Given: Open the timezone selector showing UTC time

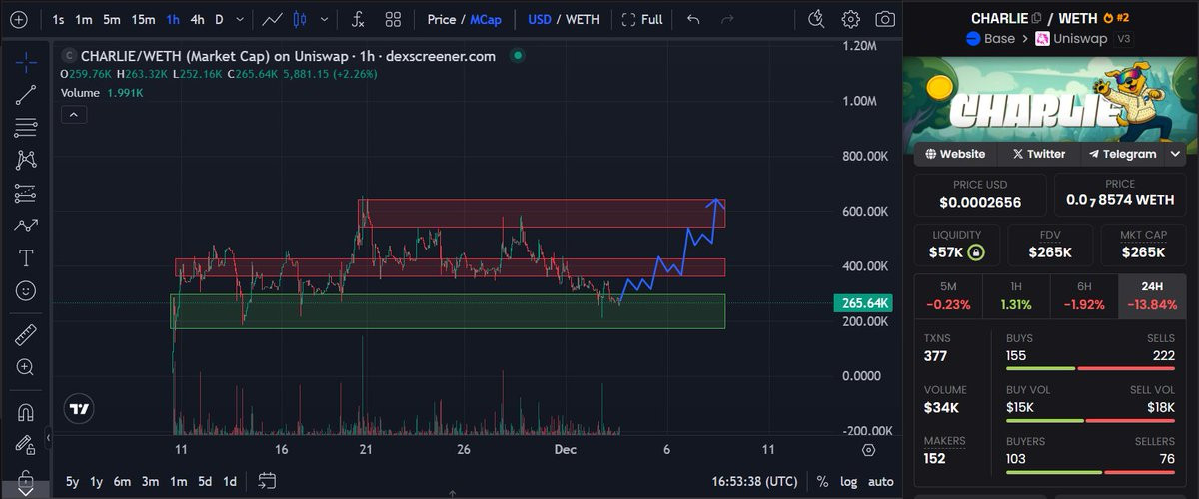Looking at the screenshot, I should coord(756,481).
